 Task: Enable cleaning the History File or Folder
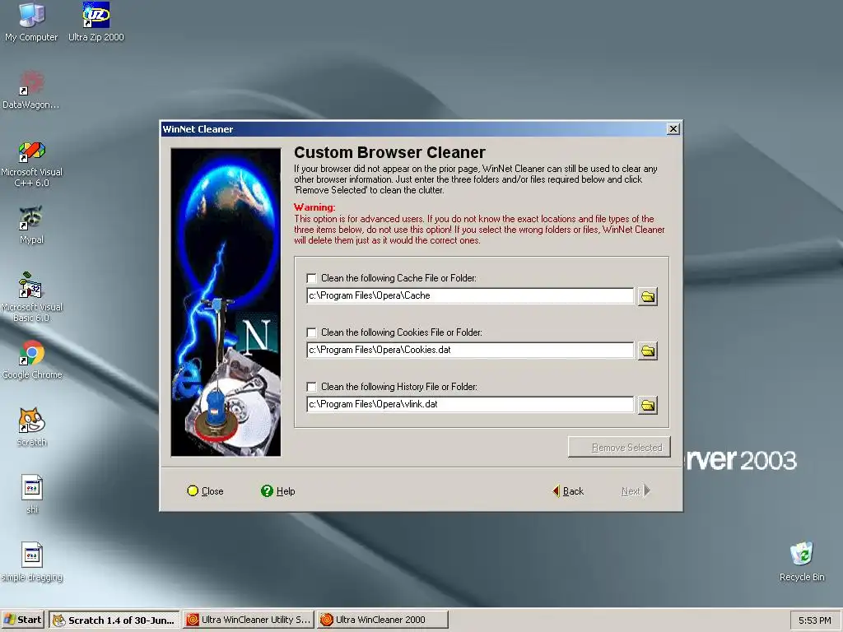(311, 387)
